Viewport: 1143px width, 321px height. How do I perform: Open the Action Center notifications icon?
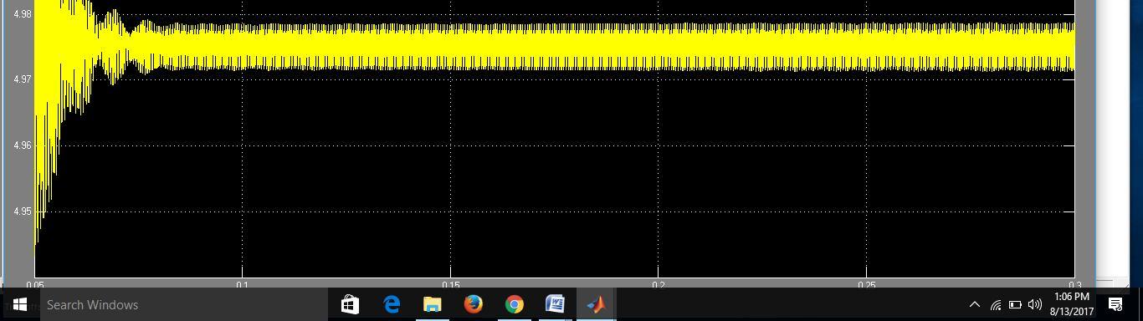coord(1115,305)
